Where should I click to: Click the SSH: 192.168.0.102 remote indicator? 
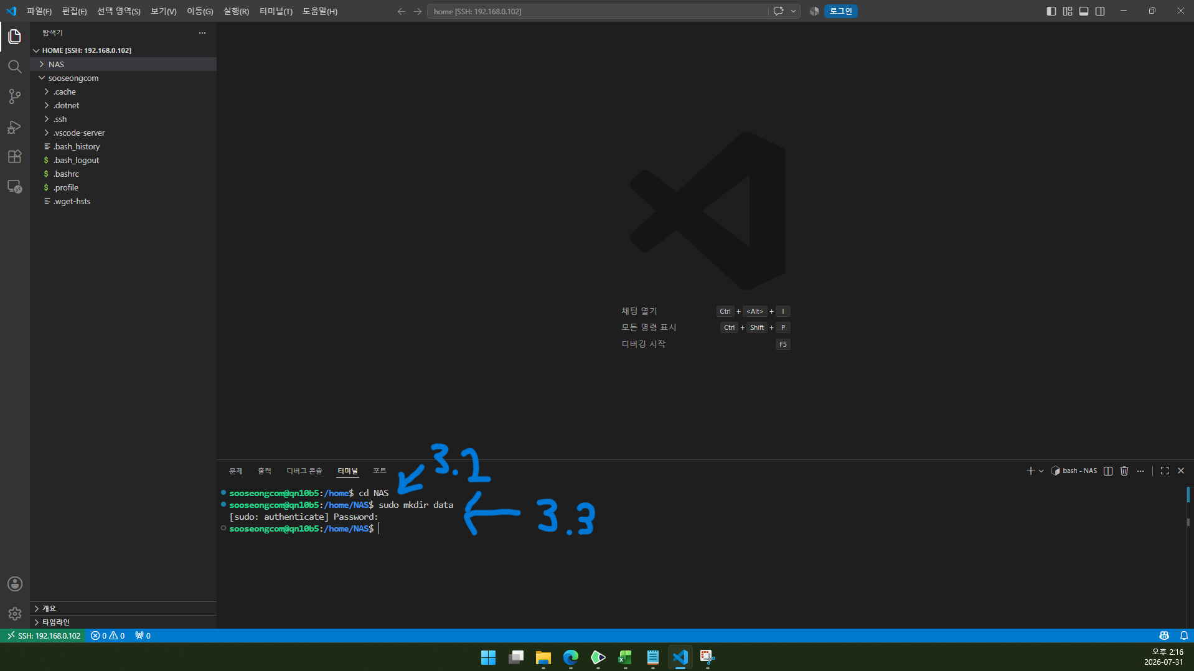point(44,636)
